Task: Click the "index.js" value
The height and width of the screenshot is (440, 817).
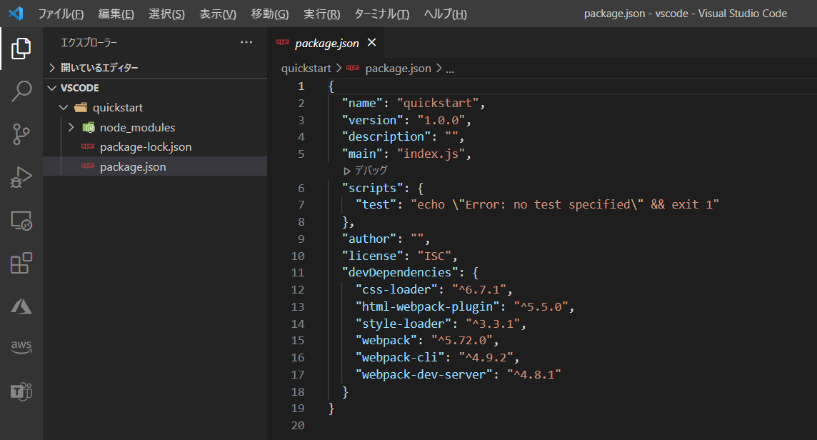Action: click(431, 154)
